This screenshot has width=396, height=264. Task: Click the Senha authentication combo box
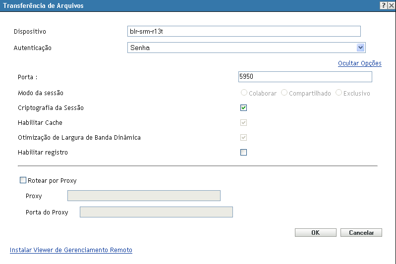[x=242, y=48]
